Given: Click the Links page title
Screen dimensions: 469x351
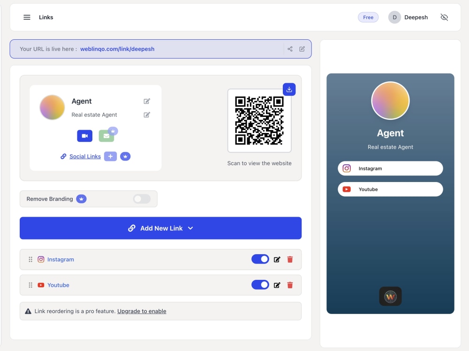Looking at the screenshot, I should coord(46,17).
